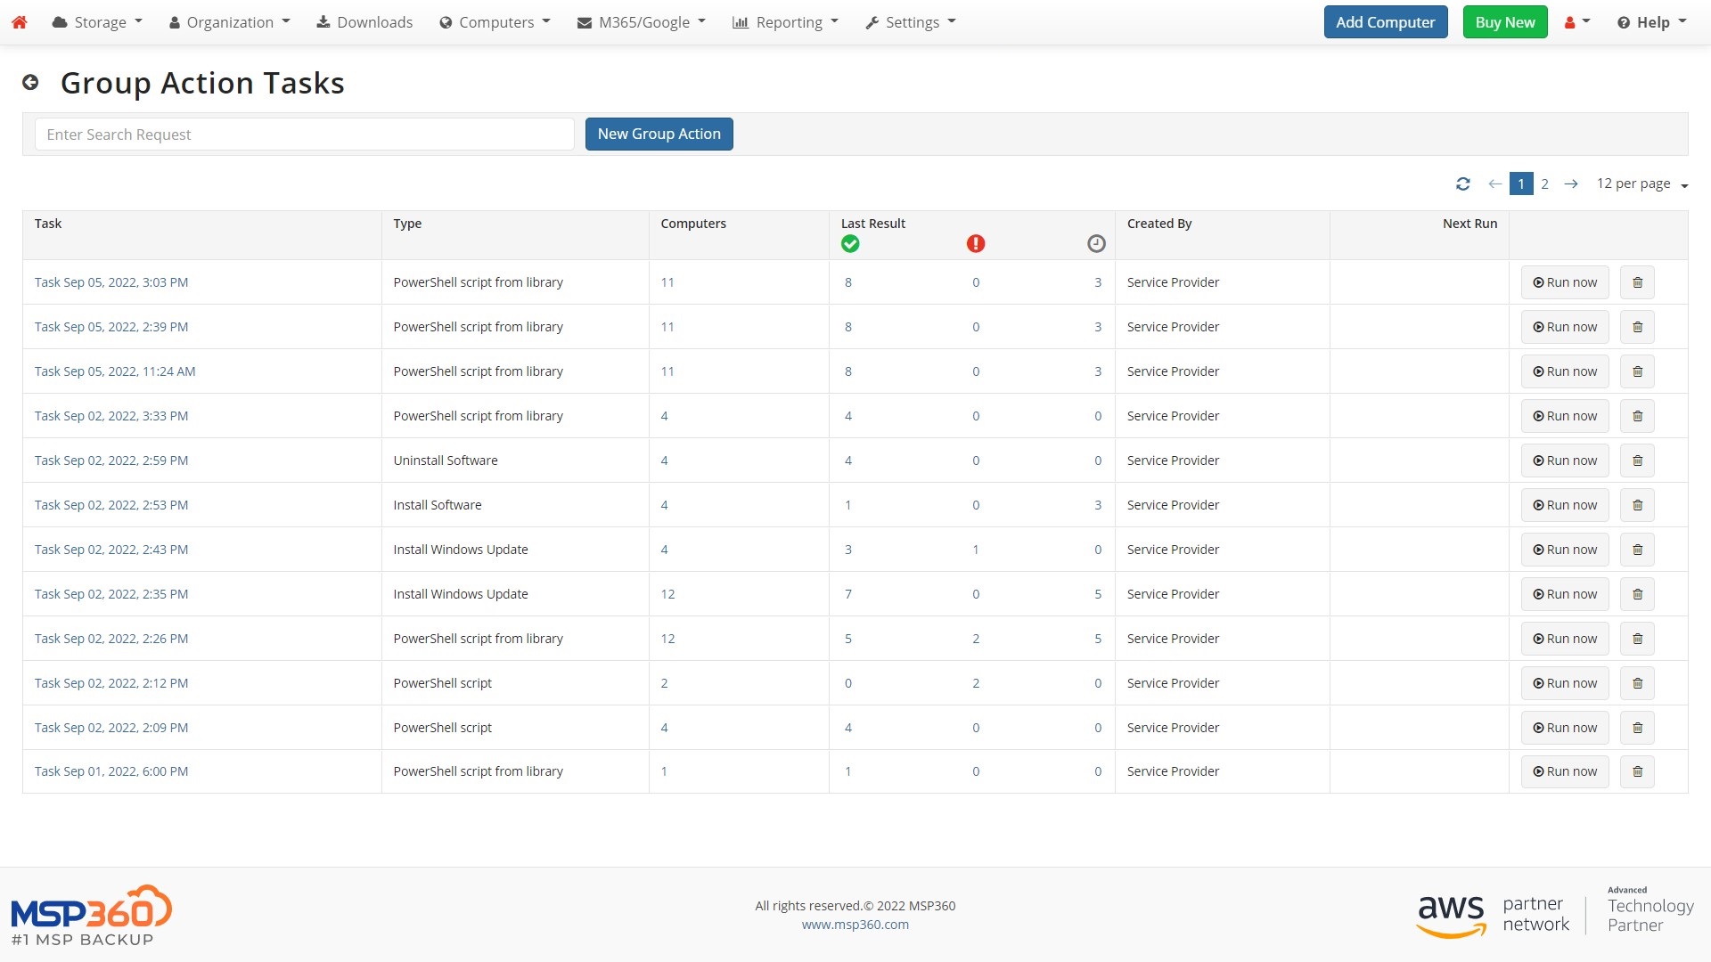Image resolution: width=1711 pixels, height=962 pixels.
Task: Delete Task Sep 02, 2022, 2:43 PM
Action: 1637,550
